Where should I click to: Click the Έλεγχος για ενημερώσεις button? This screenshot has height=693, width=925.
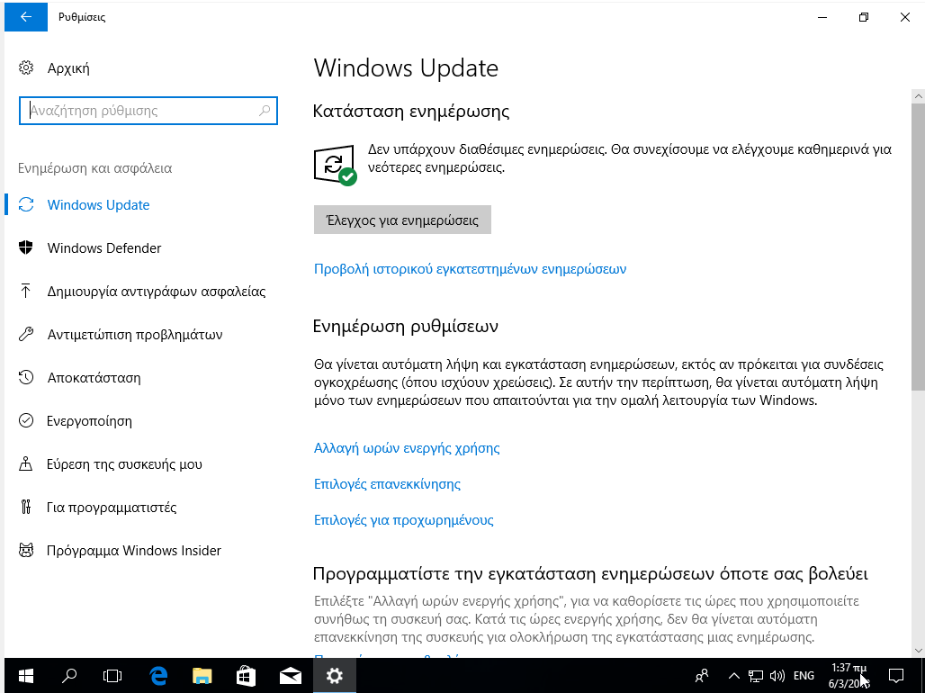(402, 220)
